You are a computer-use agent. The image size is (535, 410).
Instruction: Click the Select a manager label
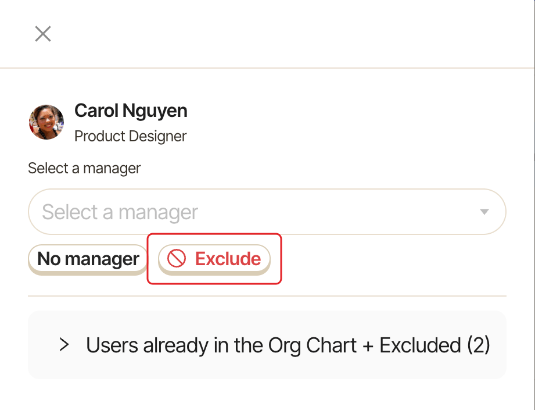[x=84, y=168]
